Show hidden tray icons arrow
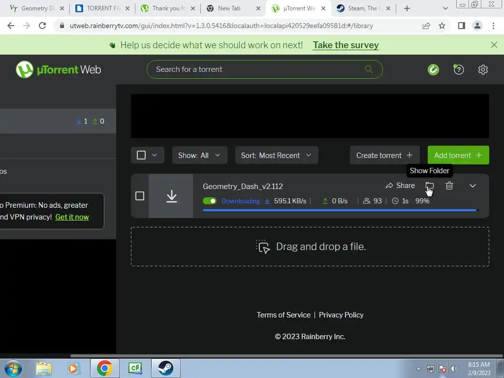504x378 pixels. click(418, 369)
